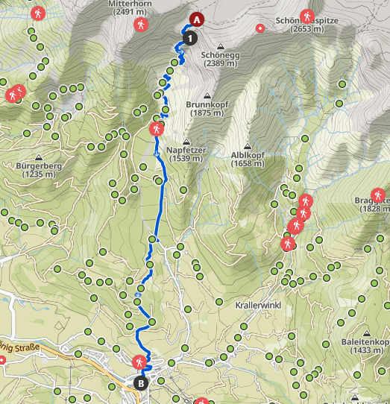
Task: Select the König Straße road label
Action: [20, 347]
